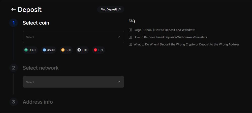Click the book icon beside Retrieve Failed Deposits
Screen dimensions: 252x113
(130, 37)
